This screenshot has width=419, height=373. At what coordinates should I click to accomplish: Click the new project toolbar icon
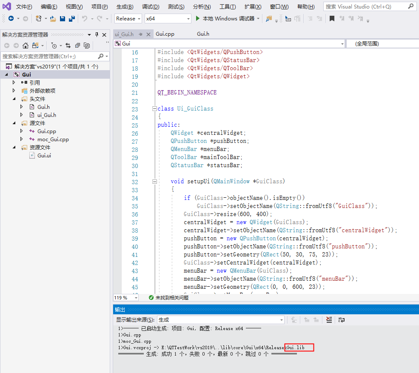pyautogui.click(x=39, y=18)
